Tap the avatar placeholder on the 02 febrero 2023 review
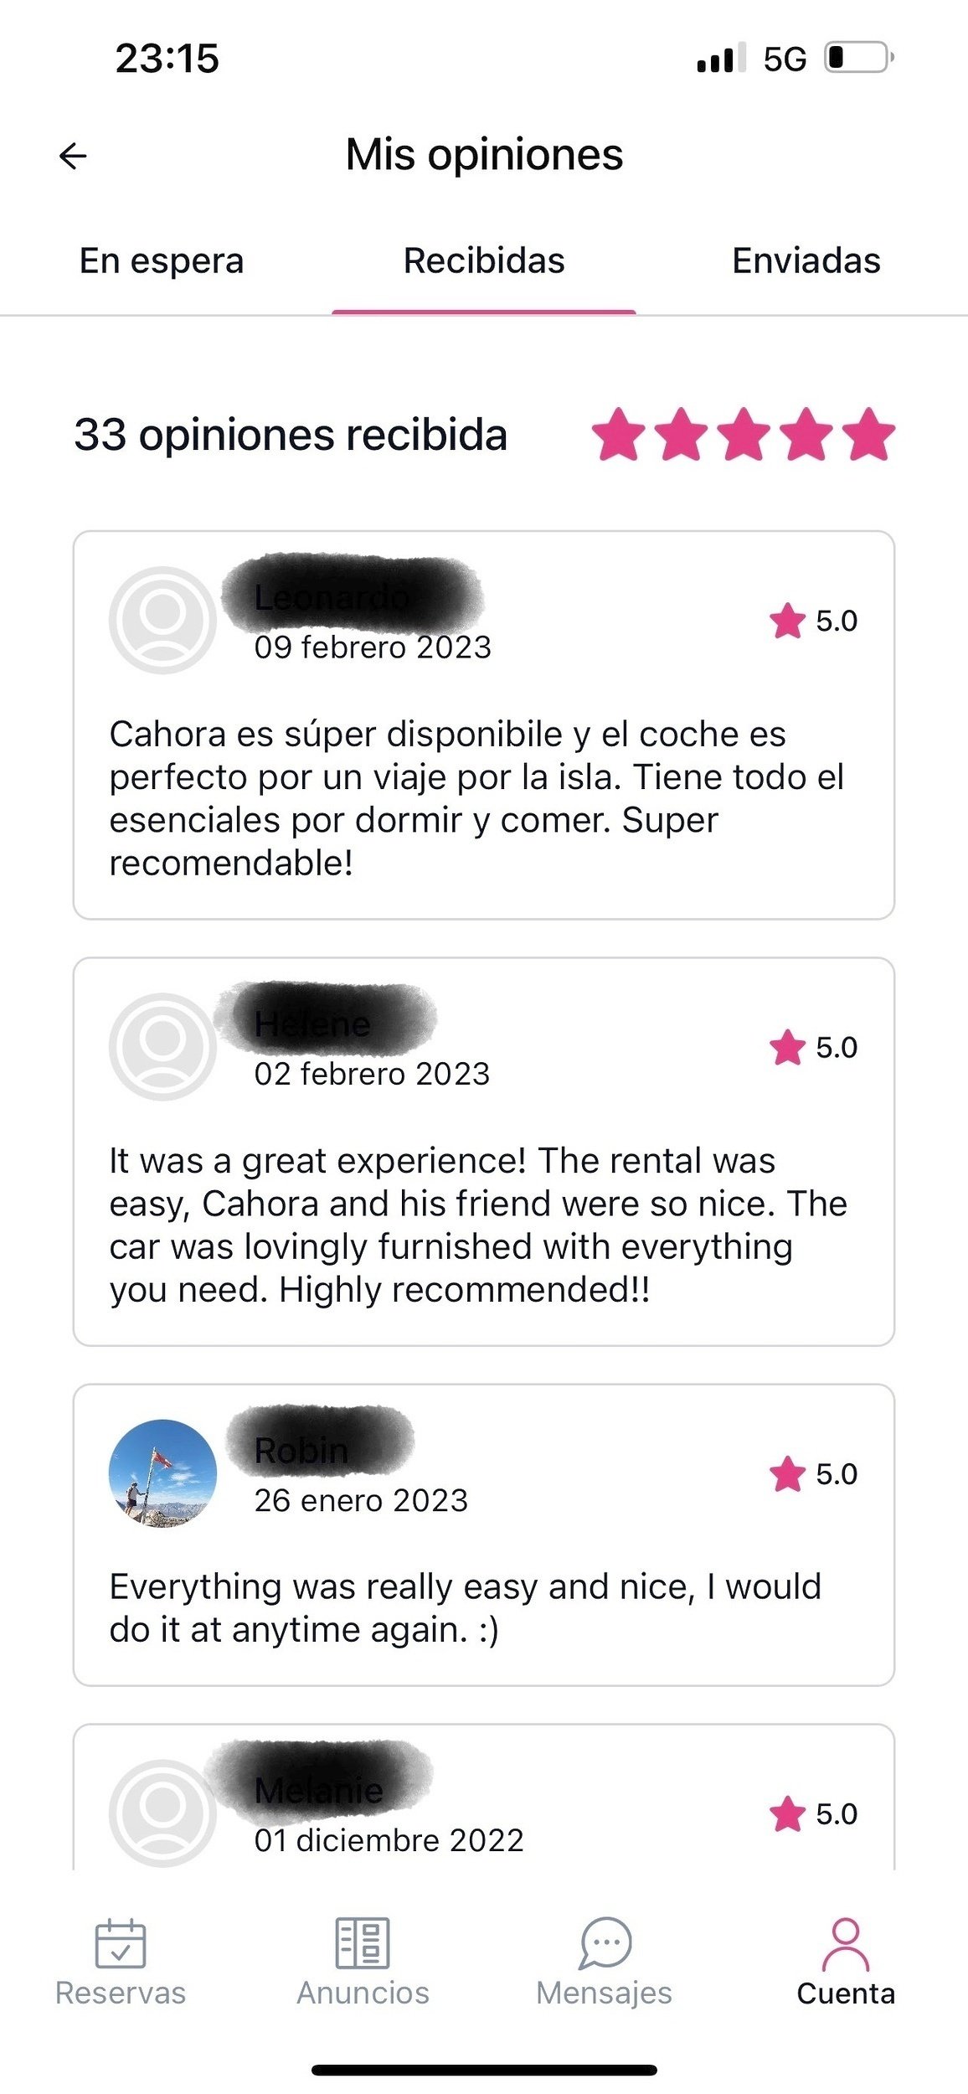 (162, 1046)
